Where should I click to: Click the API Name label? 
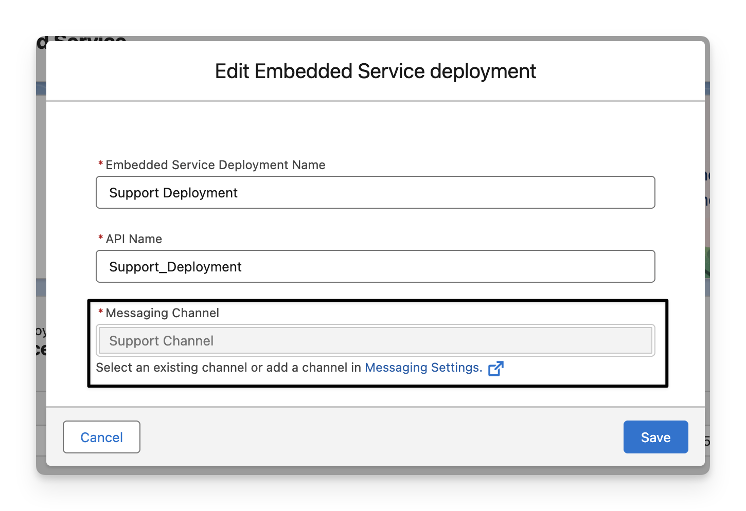(134, 239)
